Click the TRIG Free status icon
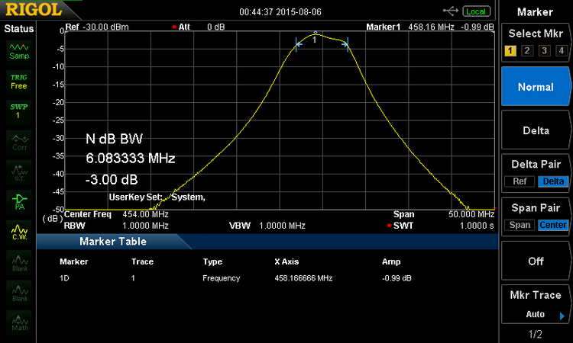The height and width of the screenshot is (343, 573). pyautogui.click(x=18, y=82)
